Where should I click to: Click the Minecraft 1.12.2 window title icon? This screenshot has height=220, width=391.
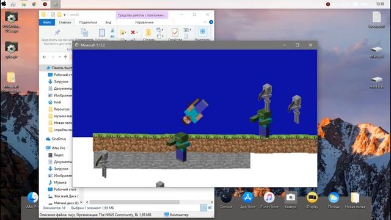77,45
